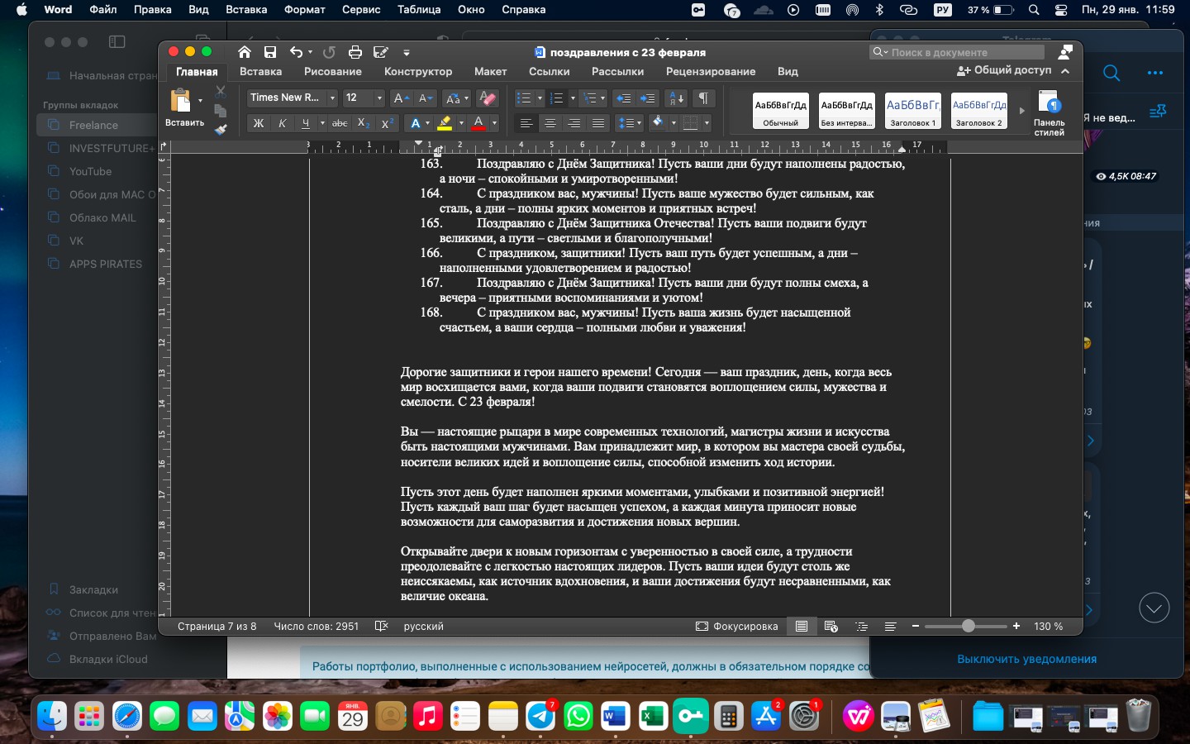Toggle underline formatting (Ч)

[x=306, y=123]
